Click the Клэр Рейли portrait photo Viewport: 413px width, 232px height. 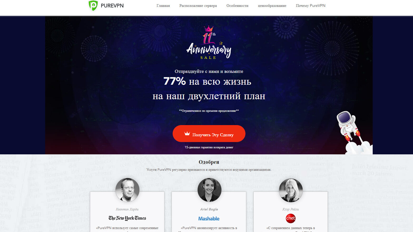click(x=291, y=190)
